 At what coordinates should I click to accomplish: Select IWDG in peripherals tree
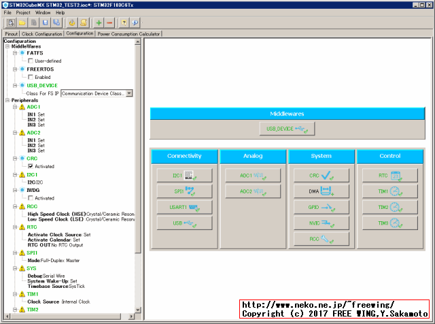click(33, 190)
